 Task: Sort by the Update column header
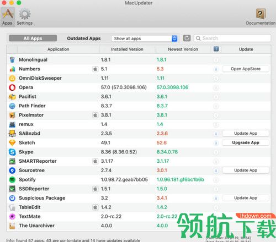point(246,49)
